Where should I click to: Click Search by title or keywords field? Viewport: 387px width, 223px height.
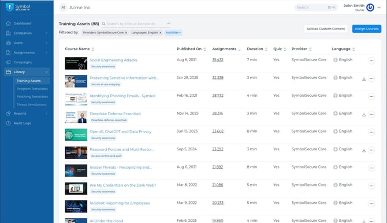[x=136, y=24]
